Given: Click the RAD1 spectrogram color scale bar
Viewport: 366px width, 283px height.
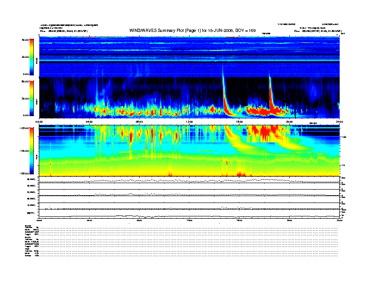Looking at the screenshot, I should [31, 98].
